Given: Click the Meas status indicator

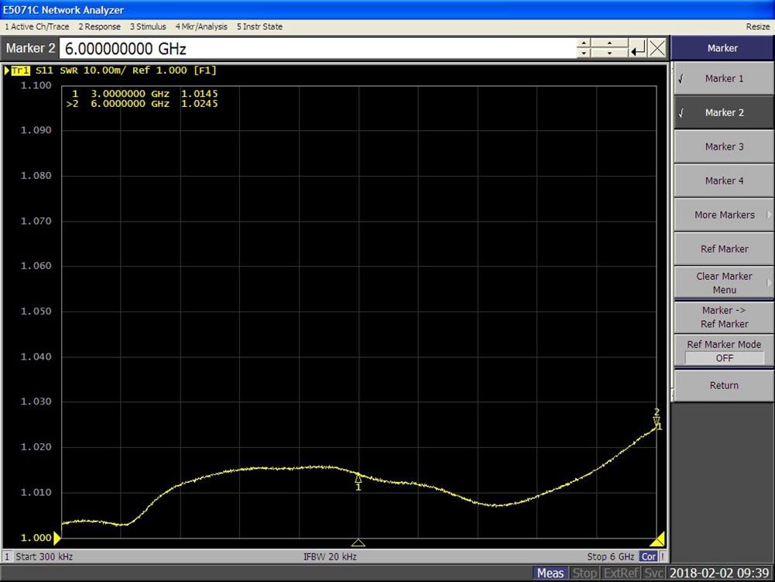Looking at the screenshot, I should coord(550,573).
